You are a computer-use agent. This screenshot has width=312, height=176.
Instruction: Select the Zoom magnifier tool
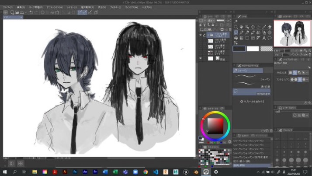236,27
